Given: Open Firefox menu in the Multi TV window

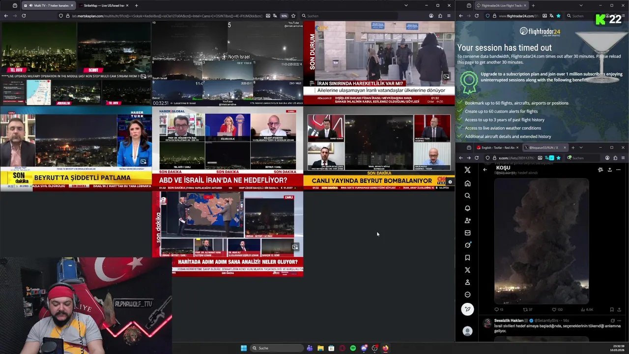Looking at the screenshot, I should tap(448, 16).
